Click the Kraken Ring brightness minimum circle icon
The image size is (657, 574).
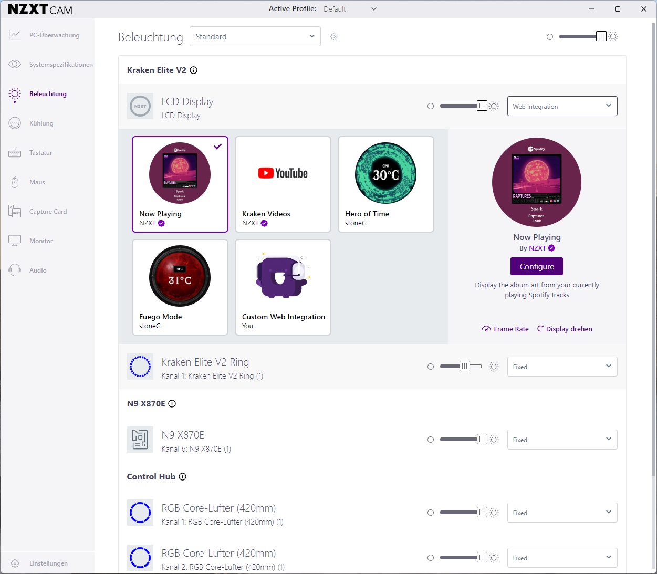click(431, 367)
